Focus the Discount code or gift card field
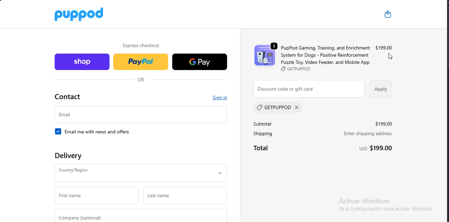449x222 pixels. [309, 89]
